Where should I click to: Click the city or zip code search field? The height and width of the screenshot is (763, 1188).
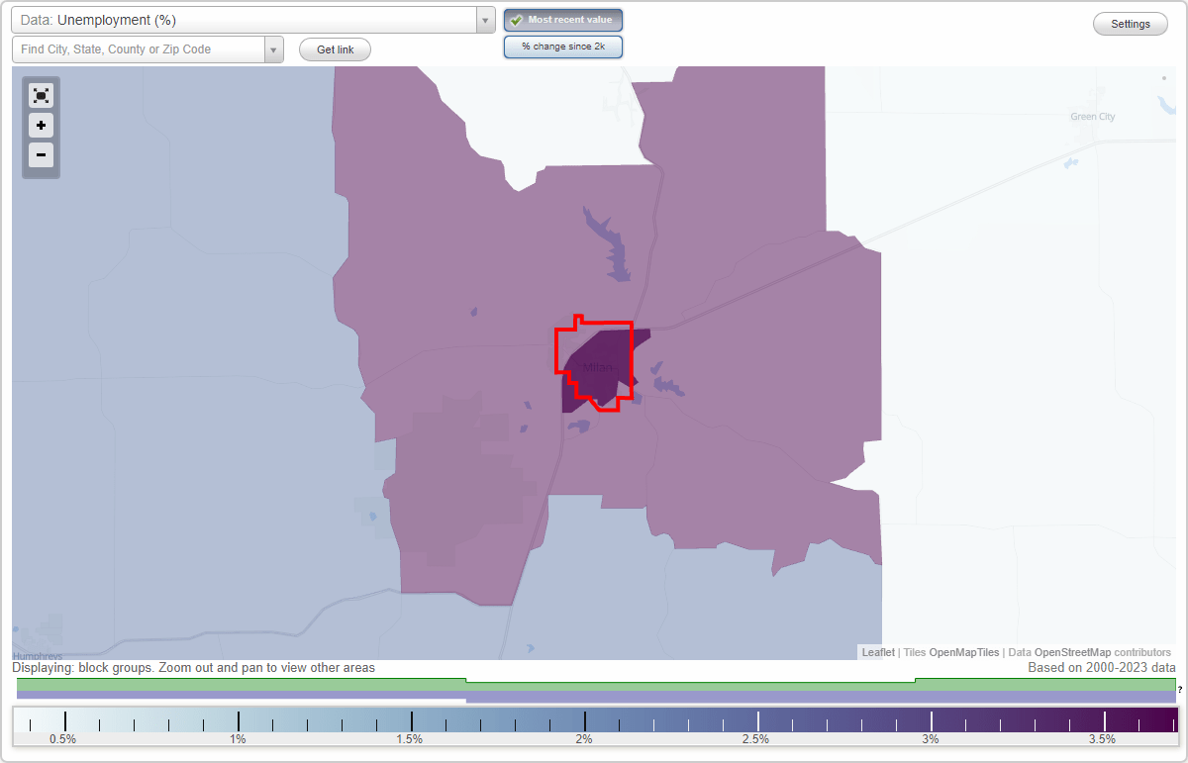pyautogui.click(x=139, y=48)
